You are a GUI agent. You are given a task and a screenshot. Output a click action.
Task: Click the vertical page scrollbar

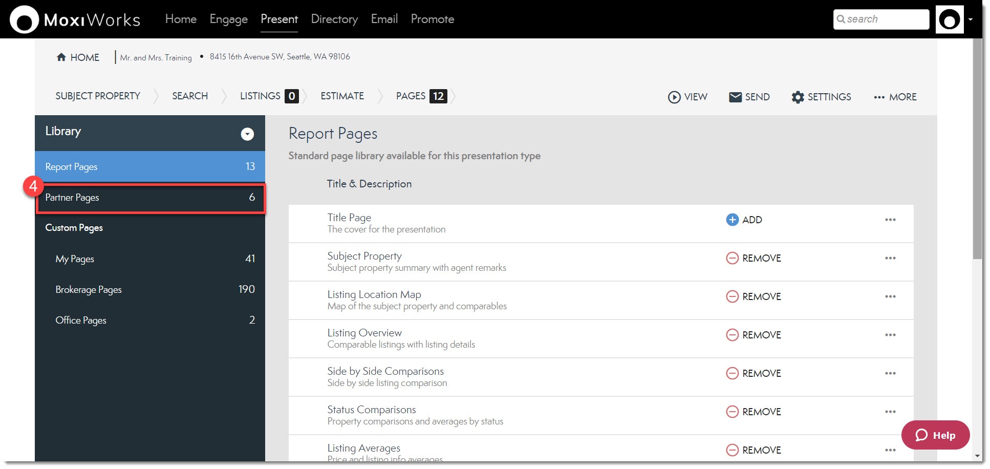977,148
